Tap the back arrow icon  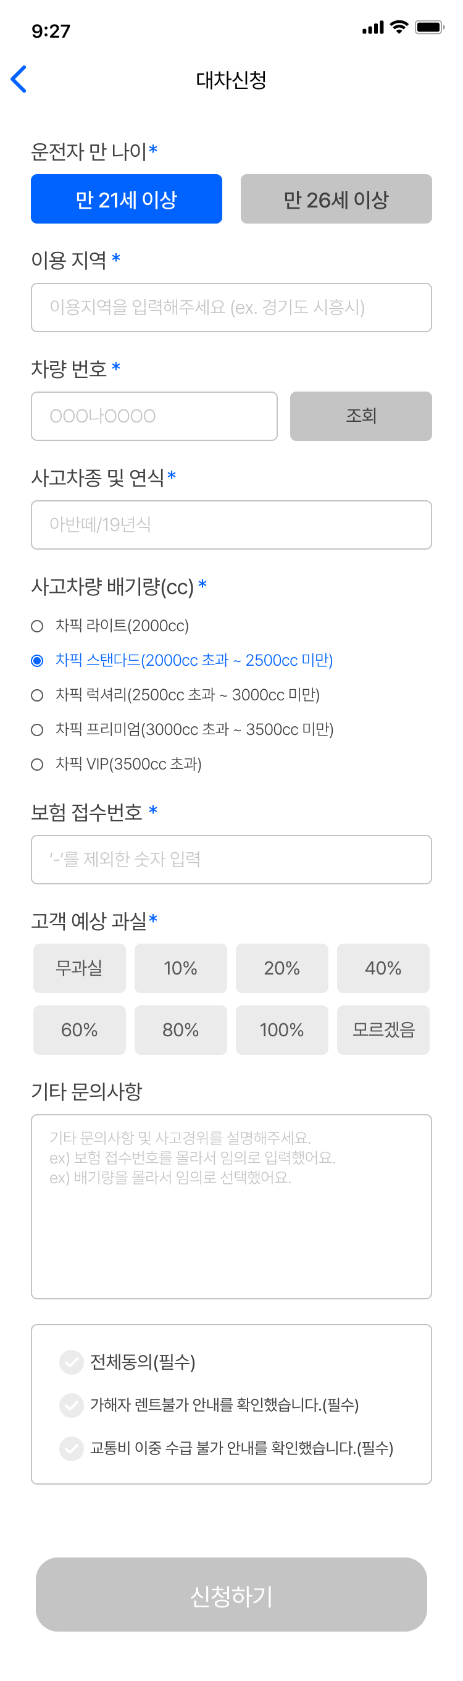(19, 80)
